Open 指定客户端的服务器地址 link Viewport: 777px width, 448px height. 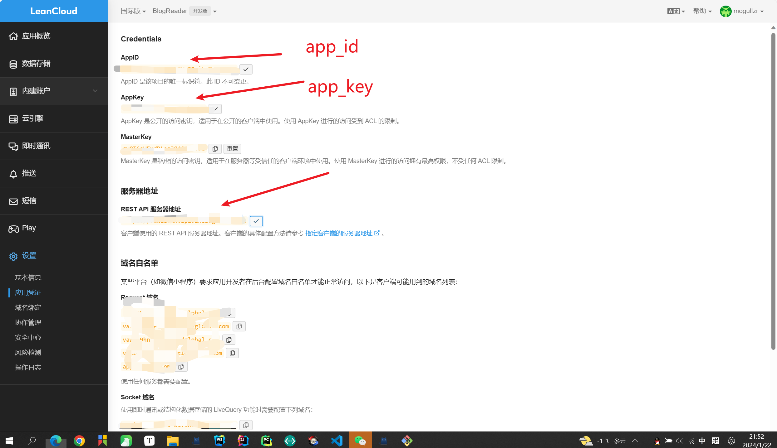tap(342, 233)
